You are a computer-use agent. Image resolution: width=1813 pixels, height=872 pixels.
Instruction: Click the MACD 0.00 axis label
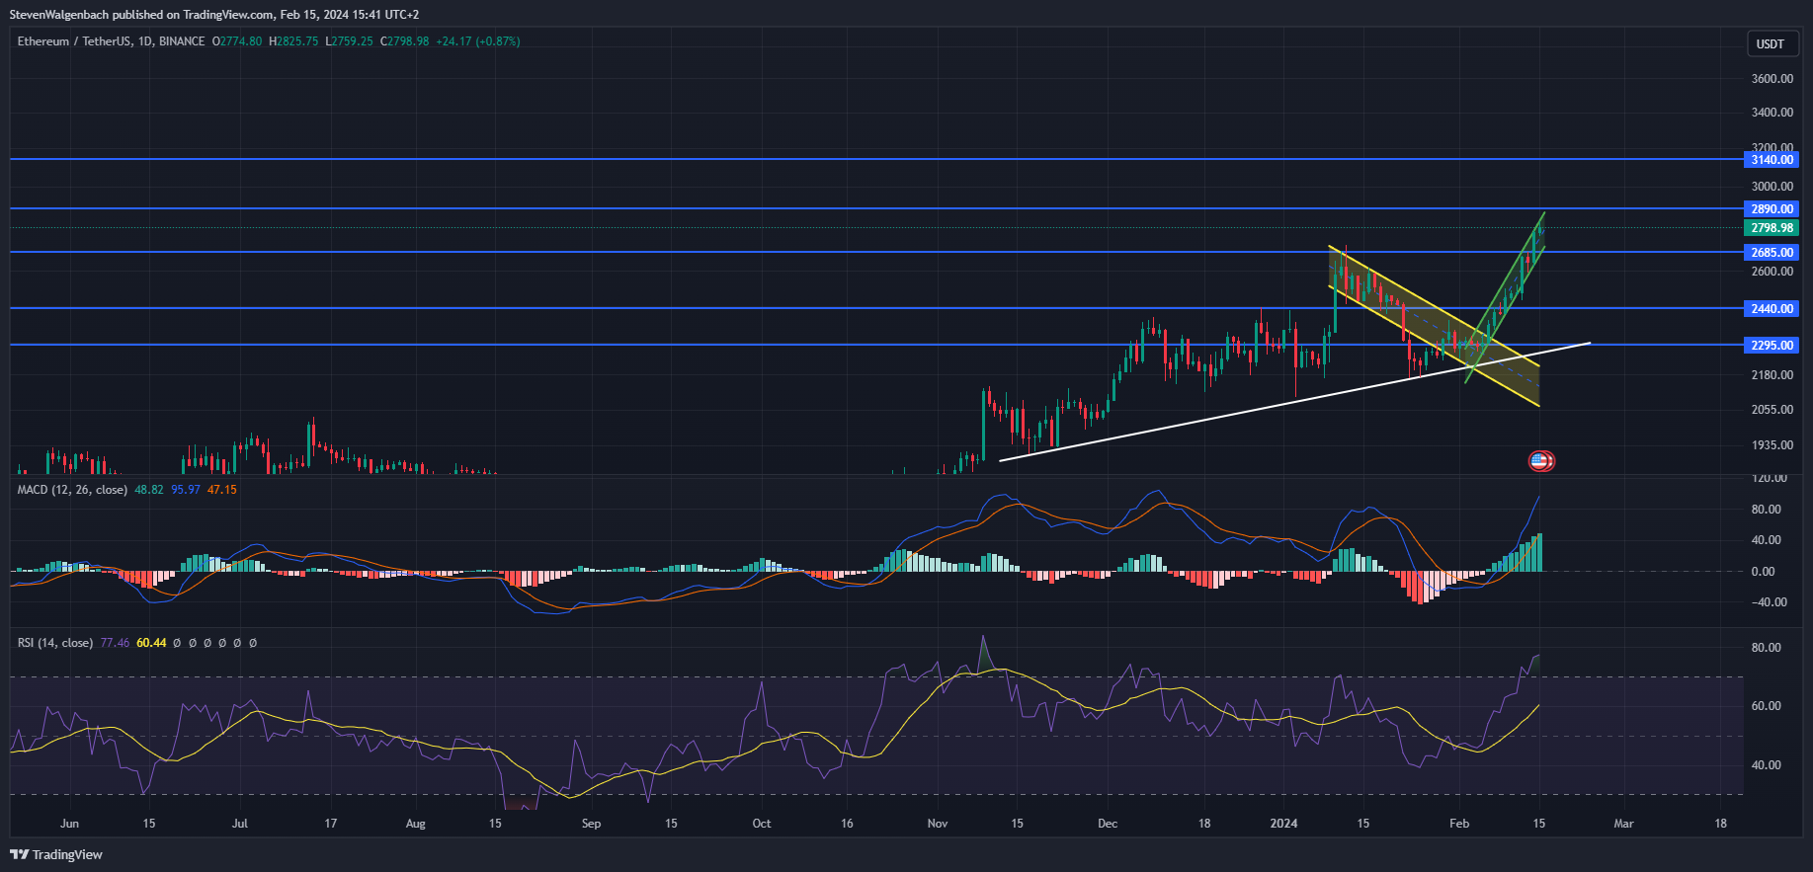pyautogui.click(x=1764, y=572)
